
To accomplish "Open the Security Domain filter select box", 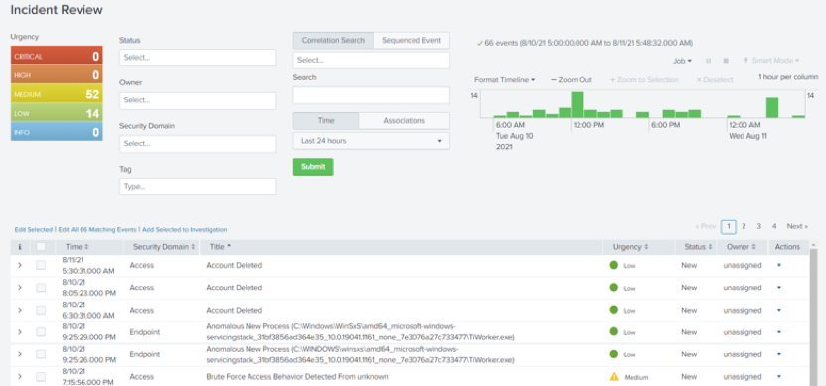I will tap(198, 144).
